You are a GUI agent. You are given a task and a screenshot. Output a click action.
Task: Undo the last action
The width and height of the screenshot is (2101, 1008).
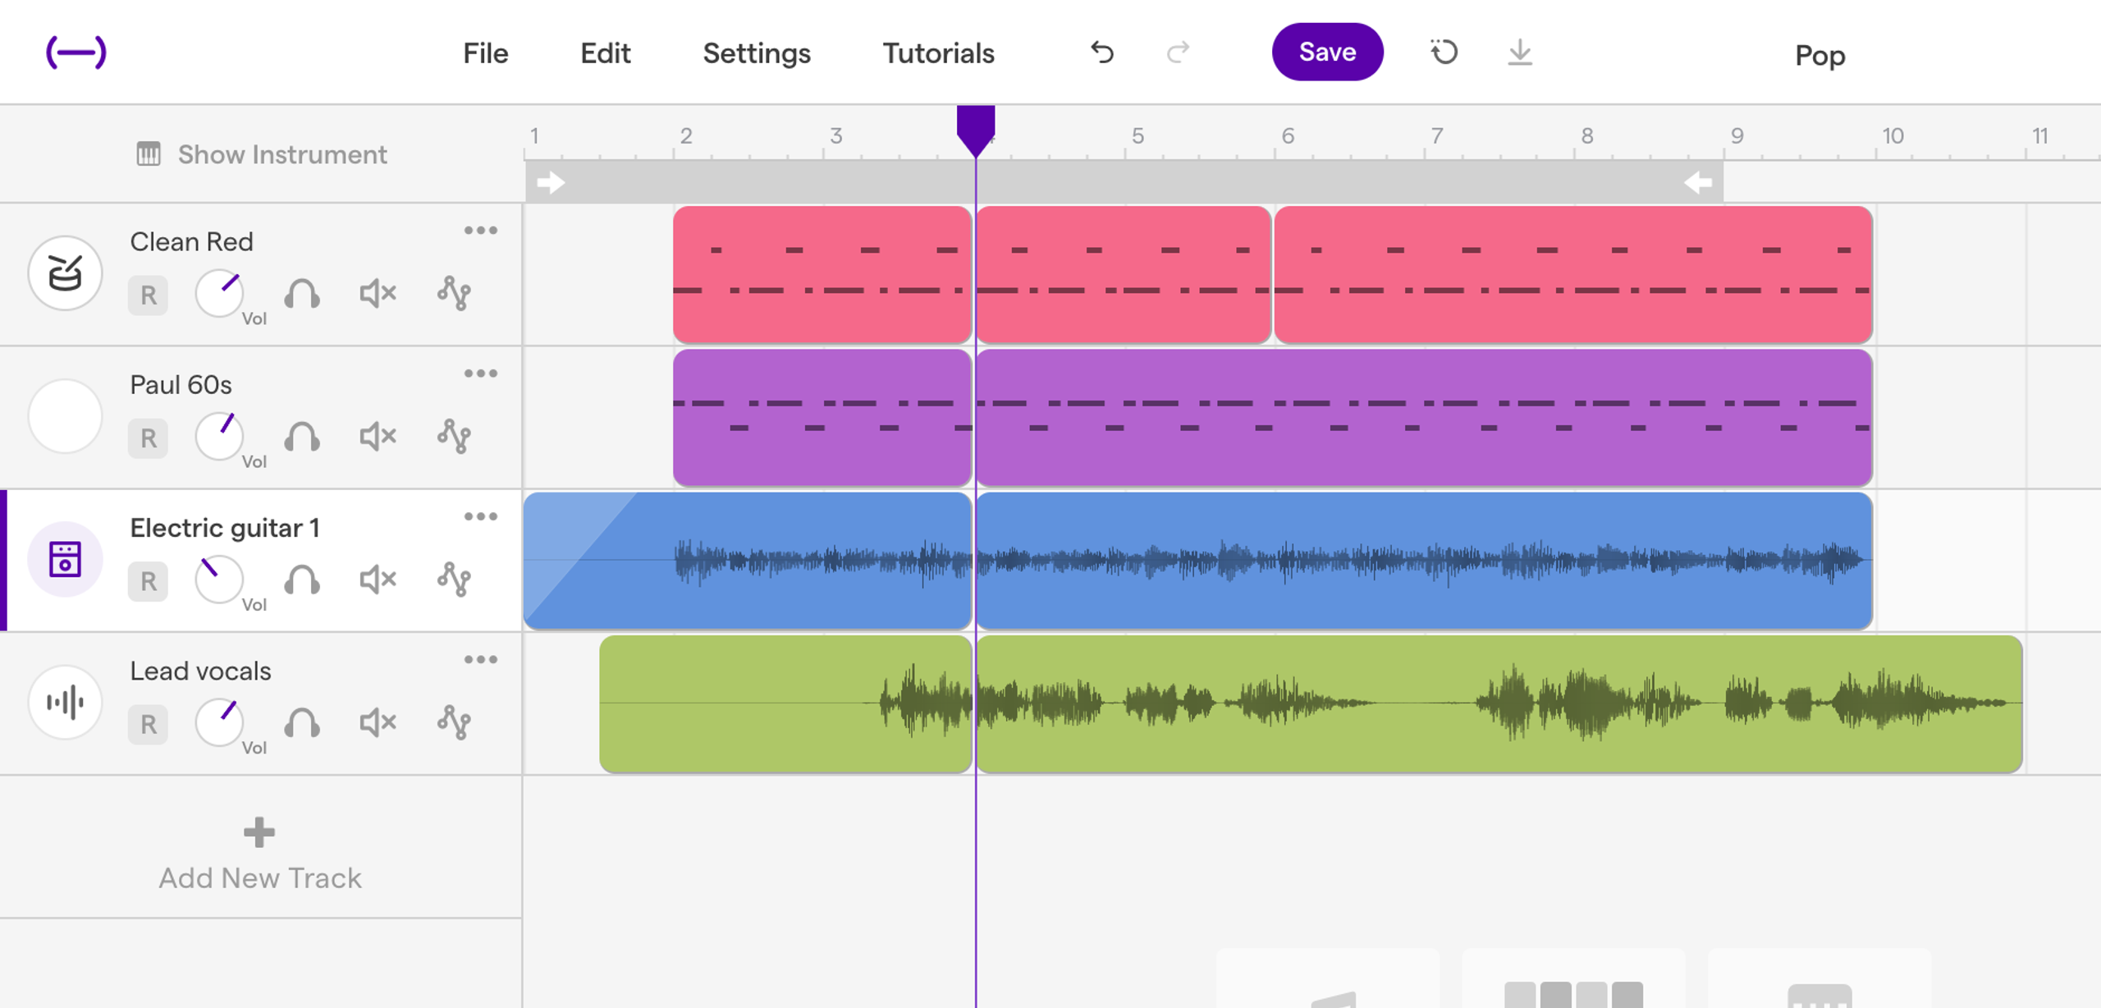[1102, 53]
